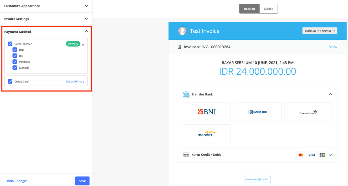Click the Transfer Bank label
Image resolution: width=348 pixels, height=186 pixels.
tap(202, 94)
